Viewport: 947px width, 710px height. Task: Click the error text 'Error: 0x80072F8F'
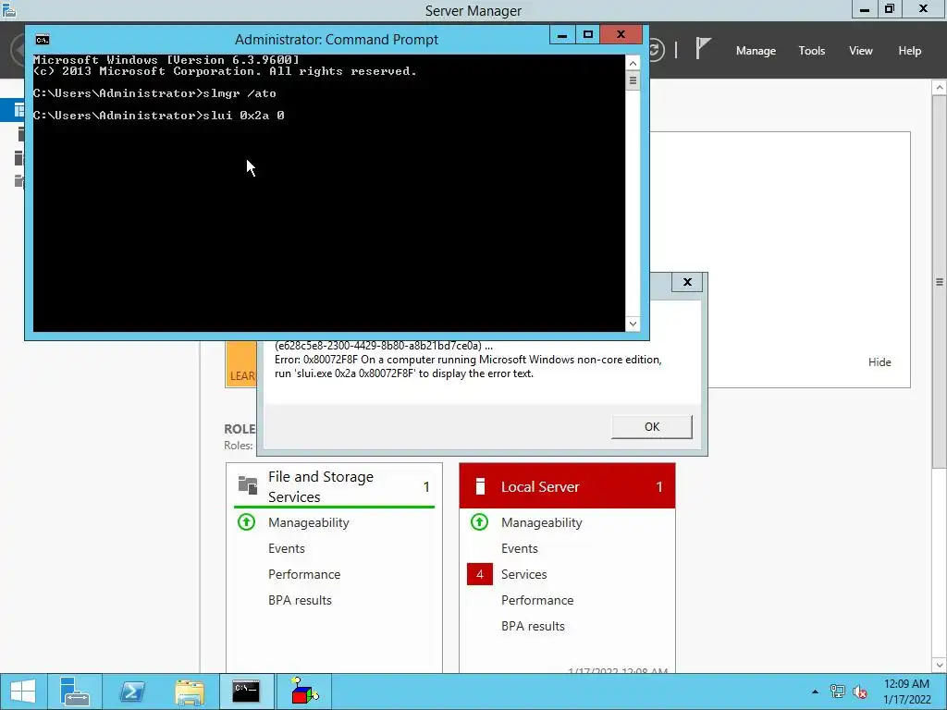coord(316,360)
